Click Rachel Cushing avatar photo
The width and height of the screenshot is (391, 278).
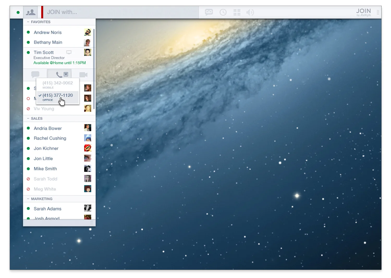click(88, 138)
